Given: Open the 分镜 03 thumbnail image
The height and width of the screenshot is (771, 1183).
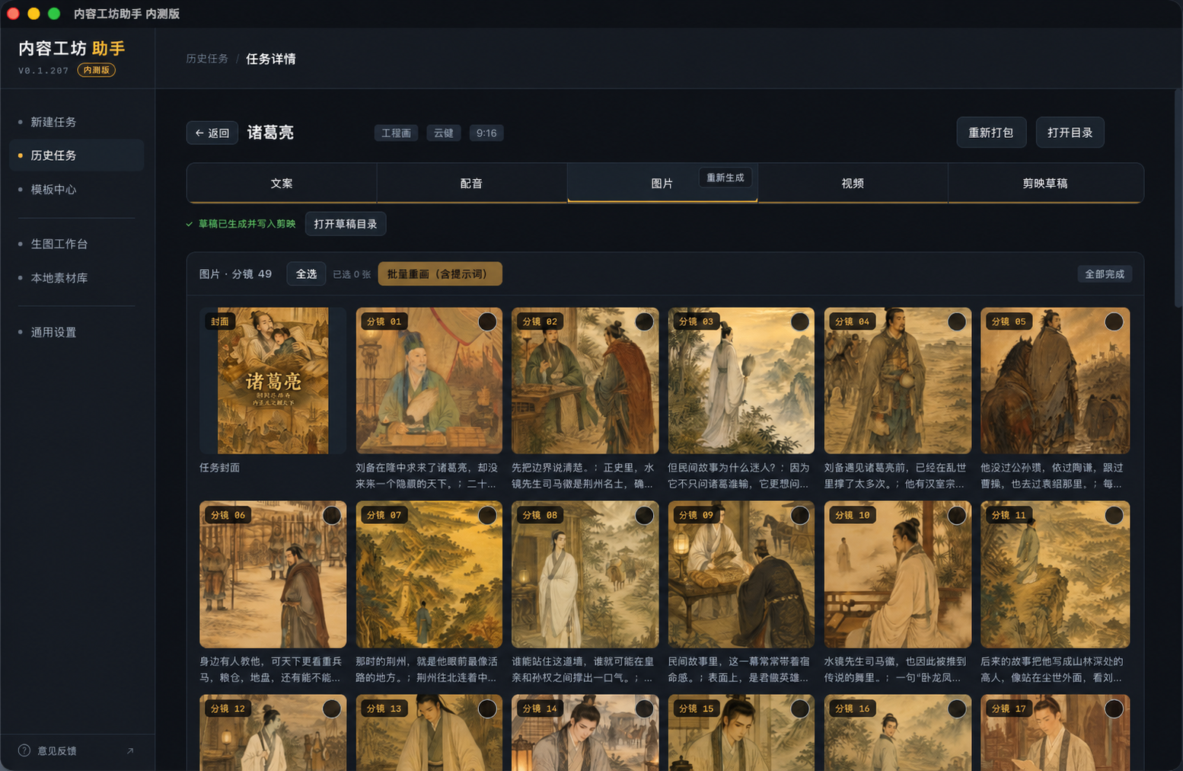Looking at the screenshot, I should tap(741, 381).
